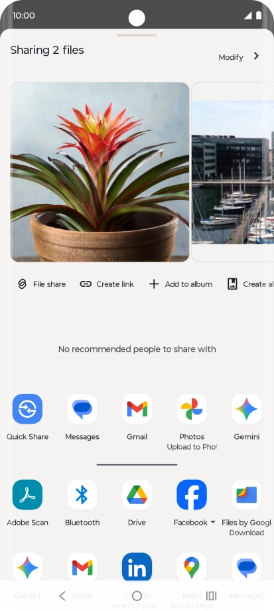Share via the Messages app icon
Screen dimensions: 274x611
tap(82, 408)
